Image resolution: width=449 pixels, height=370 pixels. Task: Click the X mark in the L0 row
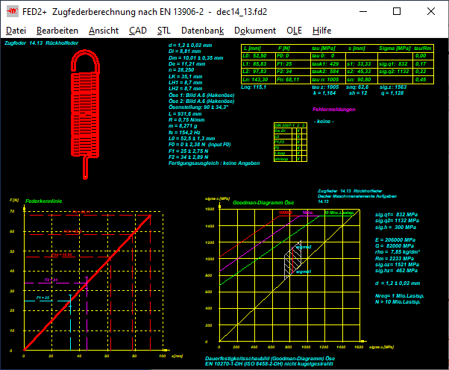299,136
